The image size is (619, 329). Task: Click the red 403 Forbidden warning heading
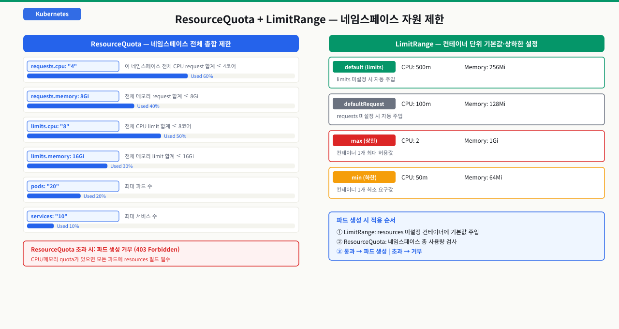(x=105, y=249)
